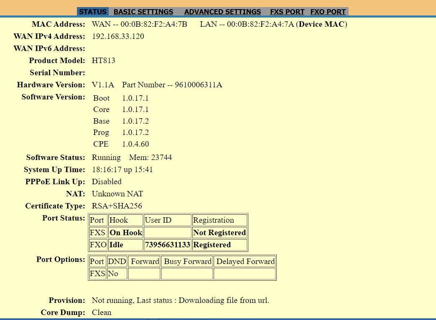This screenshot has width=436, height=320.
Task: Switch to the BASIC SETTINGS tab
Action: [143, 12]
